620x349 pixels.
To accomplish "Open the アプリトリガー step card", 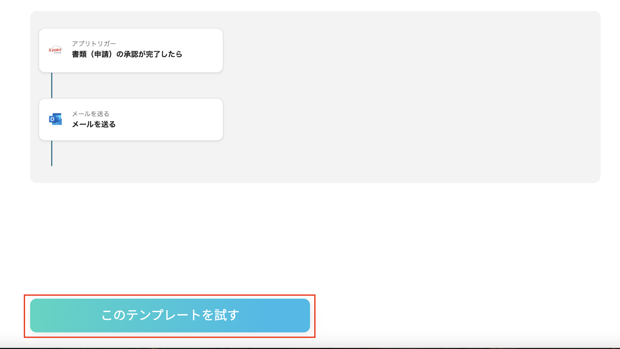I will click(131, 50).
